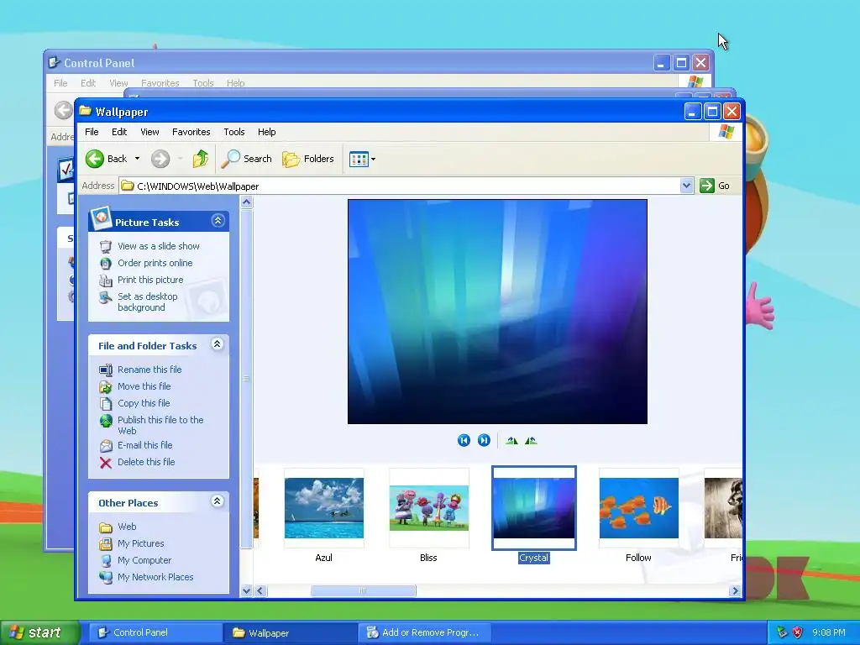The width and height of the screenshot is (860, 645).
Task: Click the green Go arrow button
Action: click(707, 186)
